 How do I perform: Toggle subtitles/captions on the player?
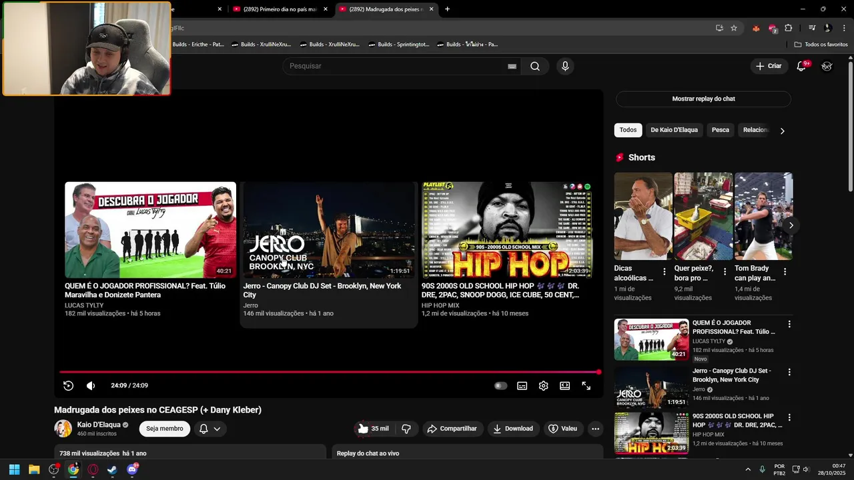coord(522,385)
